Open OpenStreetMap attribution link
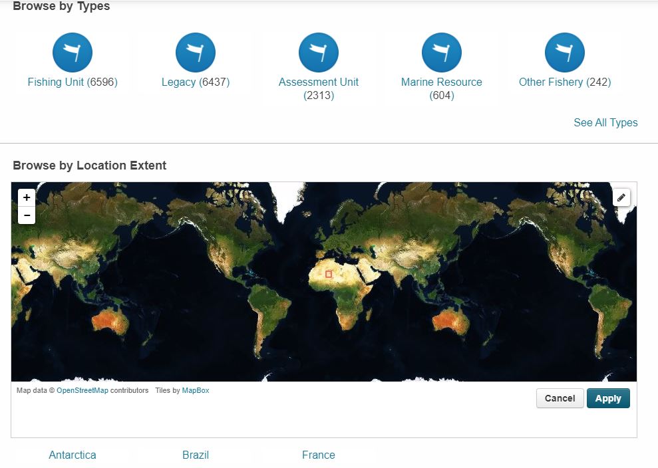 (x=82, y=390)
